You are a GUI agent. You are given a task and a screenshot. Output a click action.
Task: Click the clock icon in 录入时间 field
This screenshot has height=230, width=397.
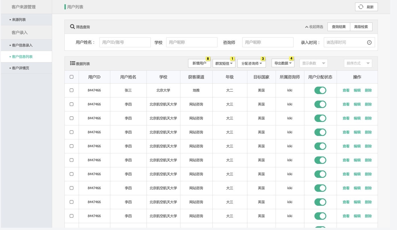click(369, 42)
